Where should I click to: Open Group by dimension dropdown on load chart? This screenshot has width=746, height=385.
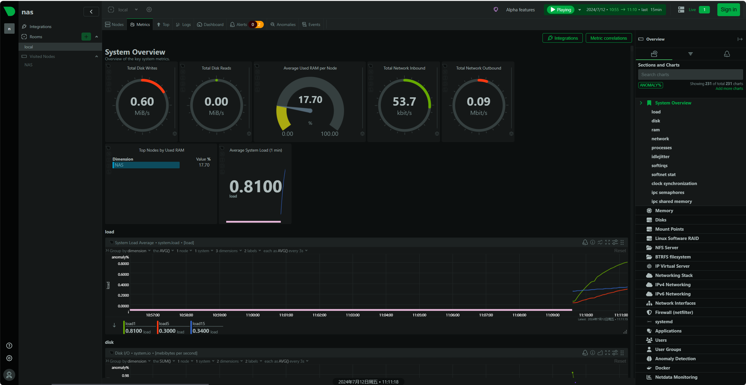(130, 251)
